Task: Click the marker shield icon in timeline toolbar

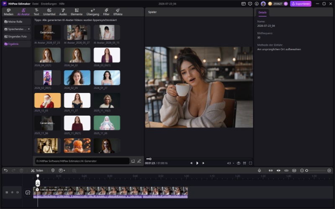Action: click(53, 170)
